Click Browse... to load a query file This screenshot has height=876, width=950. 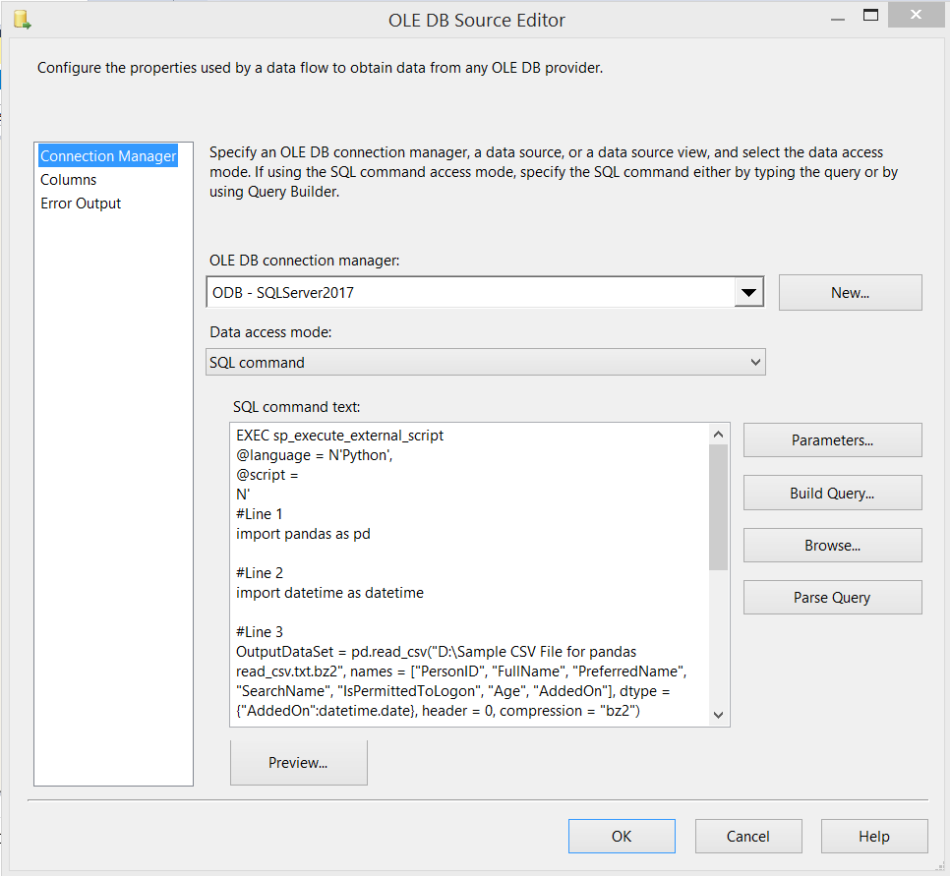pyautogui.click(x=832, y=546)
